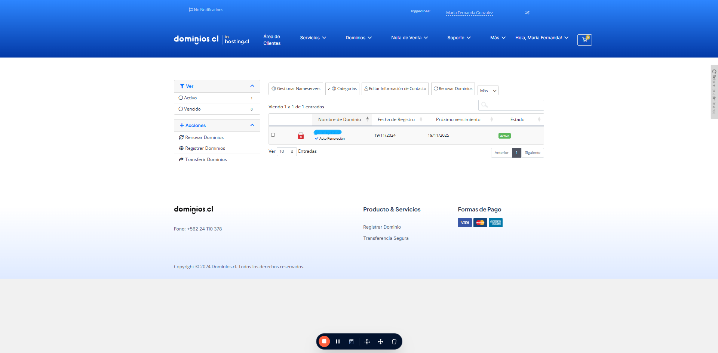The image size is (718, 353).
Task: Select the Activo filter radio
Action: (x=181, y=98)
